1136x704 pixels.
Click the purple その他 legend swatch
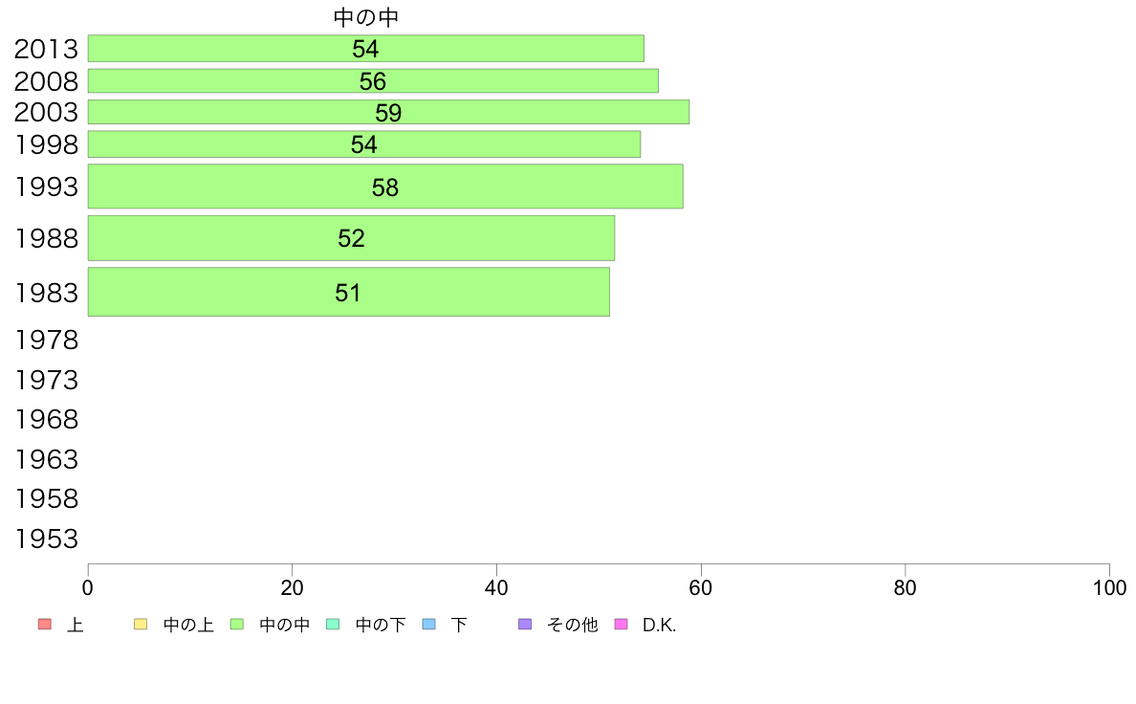(x=525, y=625)
